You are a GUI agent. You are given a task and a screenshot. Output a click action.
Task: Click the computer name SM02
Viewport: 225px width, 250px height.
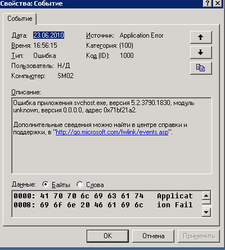tap(65, 76)
